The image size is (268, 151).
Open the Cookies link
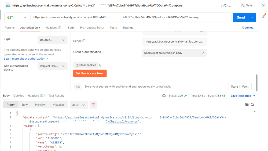click(x=248, y=28)
